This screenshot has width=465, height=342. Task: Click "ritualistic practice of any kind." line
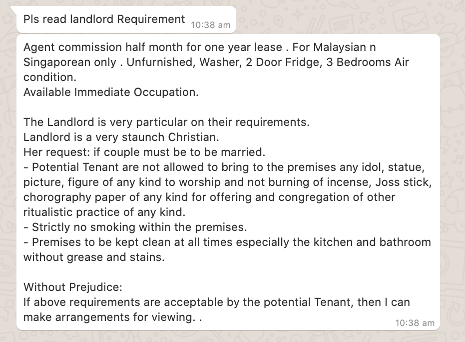104,212
